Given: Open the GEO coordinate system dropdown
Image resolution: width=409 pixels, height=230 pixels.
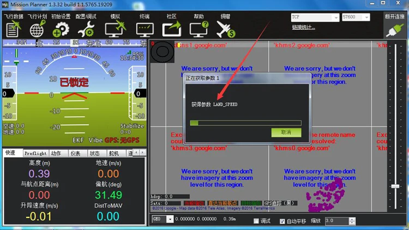Looking at the screenshot, I should click(170, 219).
